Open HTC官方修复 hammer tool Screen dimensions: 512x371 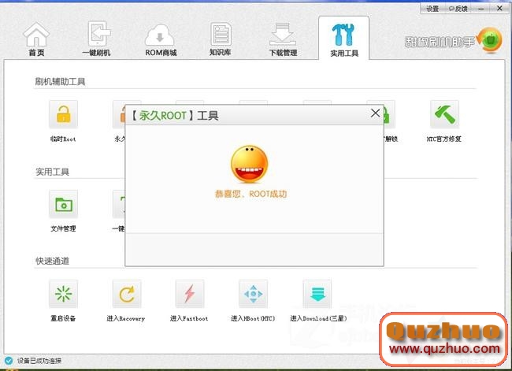(x=444, y=114)
